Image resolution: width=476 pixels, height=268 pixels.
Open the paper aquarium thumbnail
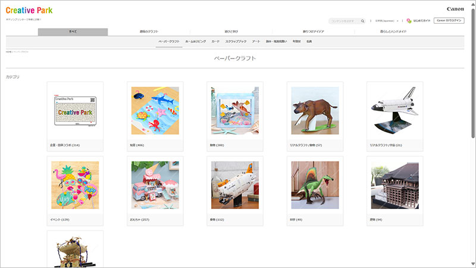click(235, 111)
